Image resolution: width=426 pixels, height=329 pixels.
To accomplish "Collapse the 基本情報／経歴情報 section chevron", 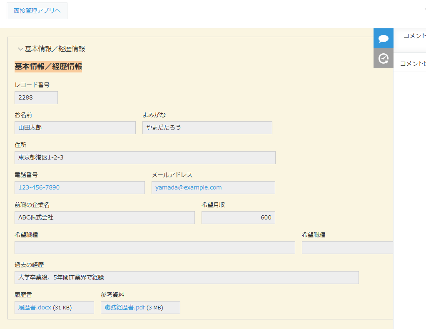I will pos(20,49).
